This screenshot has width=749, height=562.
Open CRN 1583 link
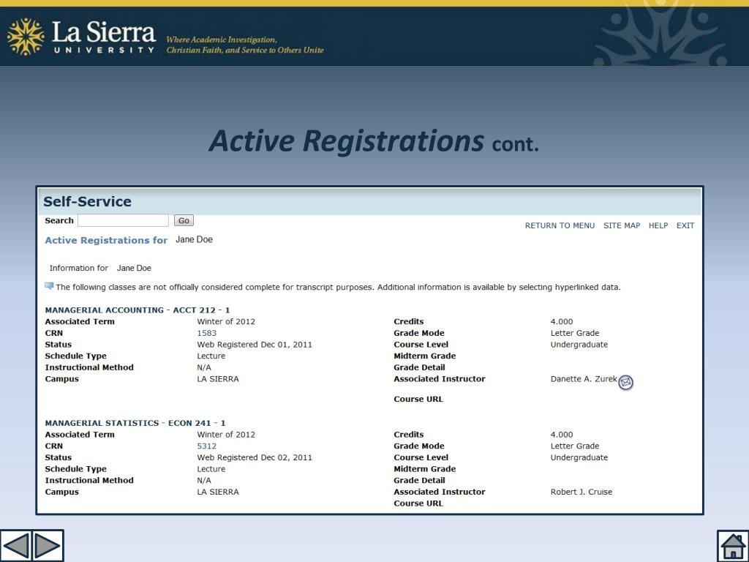[x=207, y=333]
